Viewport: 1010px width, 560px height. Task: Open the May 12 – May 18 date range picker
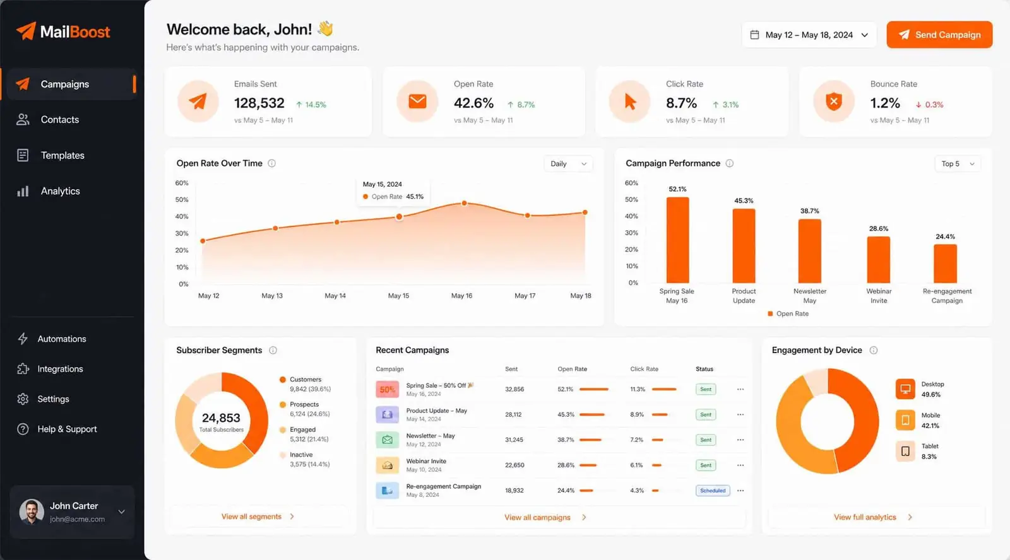[x=809, y=35]
